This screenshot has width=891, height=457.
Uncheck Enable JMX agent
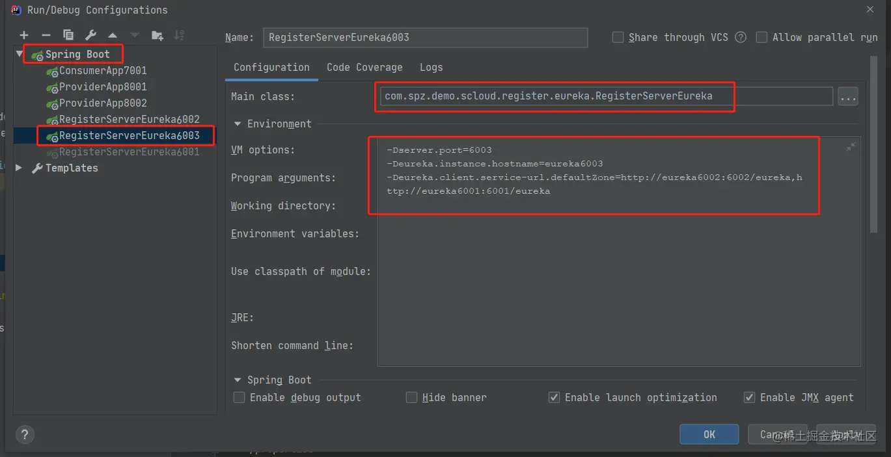pyautogui.click(x=749, y=397)
